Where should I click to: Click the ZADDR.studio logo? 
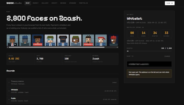[14, 3]
